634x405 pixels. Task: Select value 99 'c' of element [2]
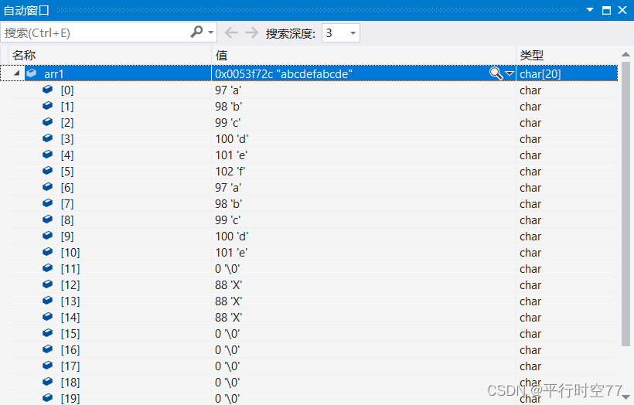(227, 122)
